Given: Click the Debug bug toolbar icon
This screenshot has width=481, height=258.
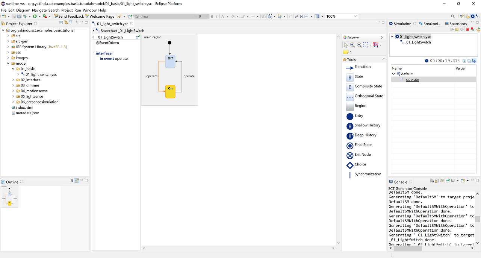Looking at the screenshot, I should point(25,16).
